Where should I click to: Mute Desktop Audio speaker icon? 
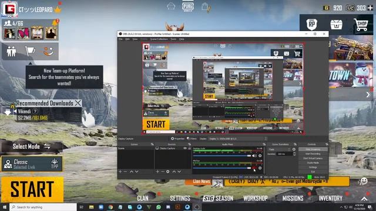[254, 156]
